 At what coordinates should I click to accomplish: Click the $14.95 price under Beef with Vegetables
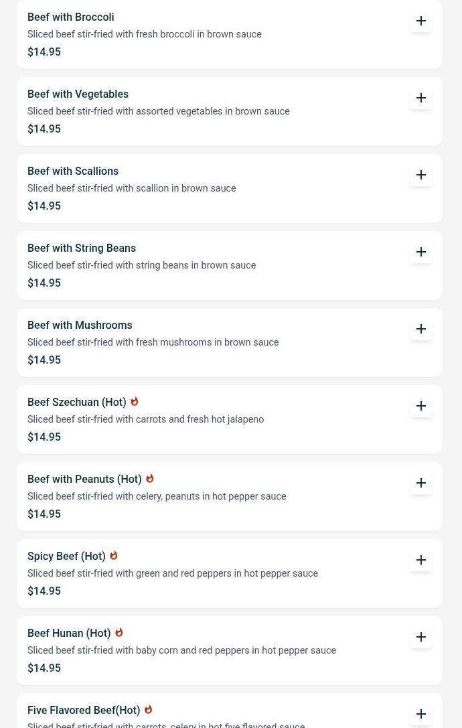pos(44,129)
